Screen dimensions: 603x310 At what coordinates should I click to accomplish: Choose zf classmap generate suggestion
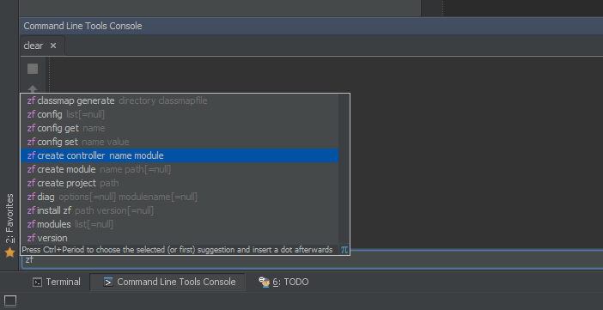click(x=180, y=100)
